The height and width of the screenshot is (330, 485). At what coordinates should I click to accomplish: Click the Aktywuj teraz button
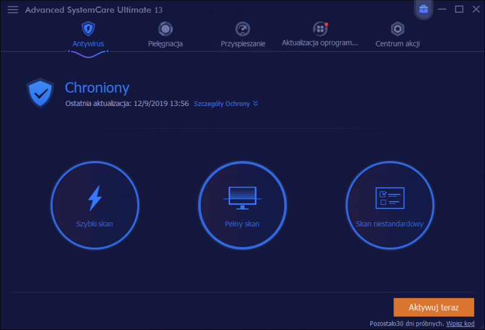click(x=433, y=308)
